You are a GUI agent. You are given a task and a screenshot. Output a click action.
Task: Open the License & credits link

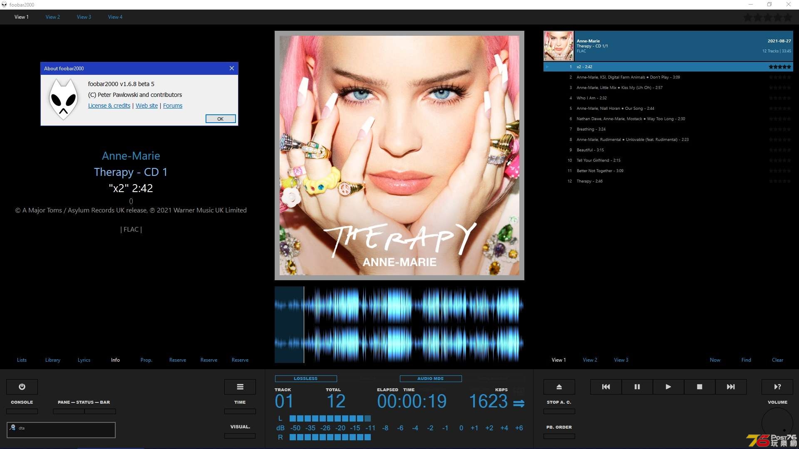coord(109,106)
